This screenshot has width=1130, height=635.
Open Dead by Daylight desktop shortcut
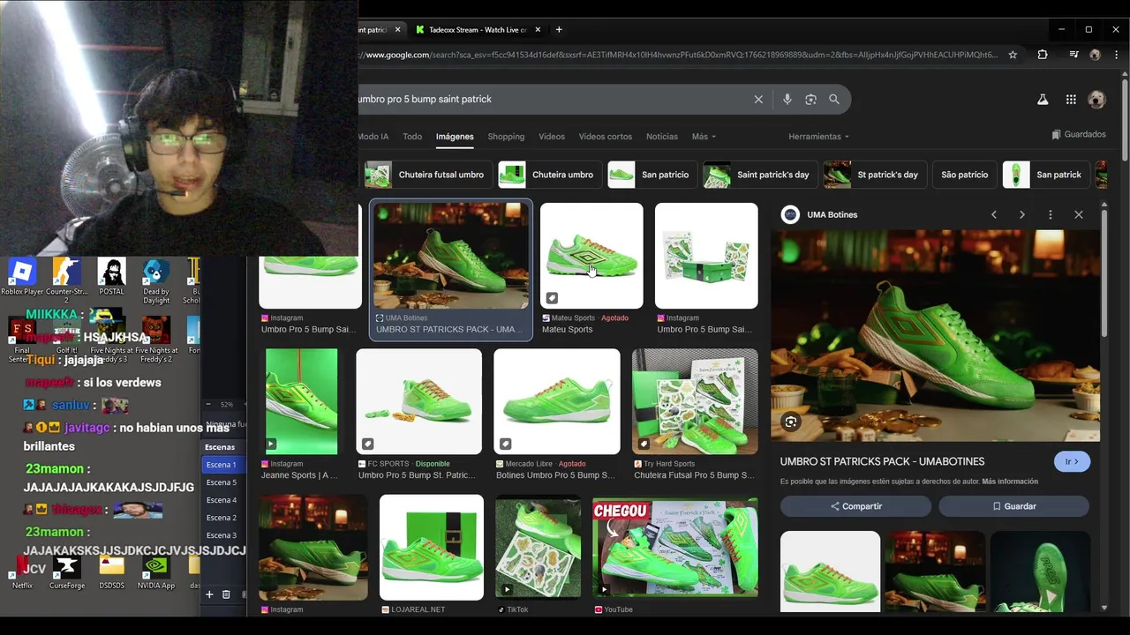[156, 281]
